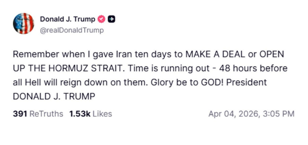Click the Apr 04, 2026 date
Image resolution: width=308 pixels, height=145 pixels.
(x=235, y=114)
